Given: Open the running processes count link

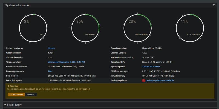Looking at the screenshot, I should (x=50, y=71).
